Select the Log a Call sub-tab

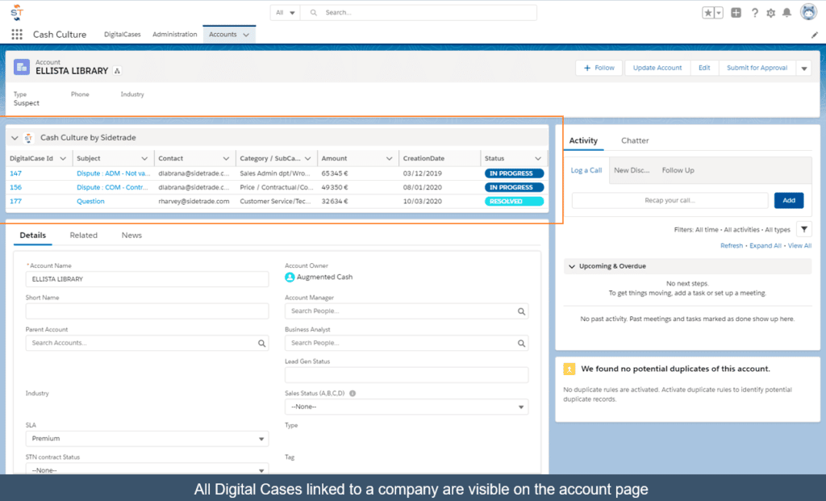click(x=586, y=170)
